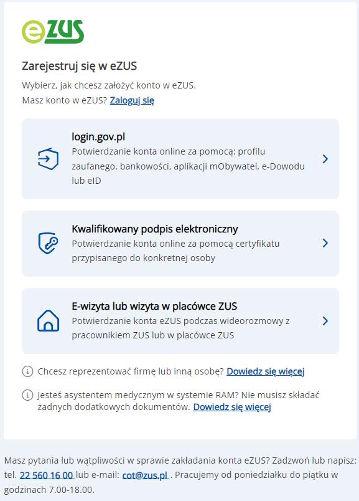Click Dowiedz się więcej about representing a firm
Screen dimensions: 359x501
[x=264, y=370]
